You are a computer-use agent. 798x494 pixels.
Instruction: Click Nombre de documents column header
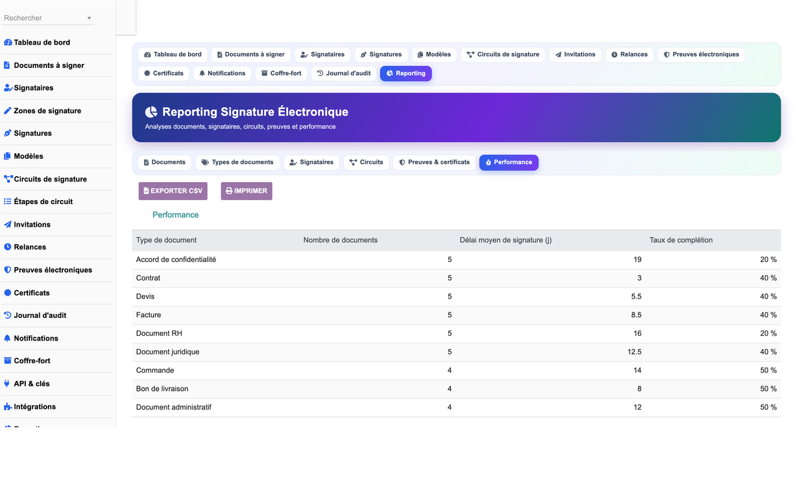(x=340, y=240)
